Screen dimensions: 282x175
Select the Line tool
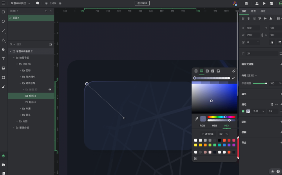click(3, 31)
